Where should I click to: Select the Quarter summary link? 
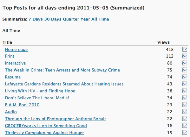tap(71, 19)
